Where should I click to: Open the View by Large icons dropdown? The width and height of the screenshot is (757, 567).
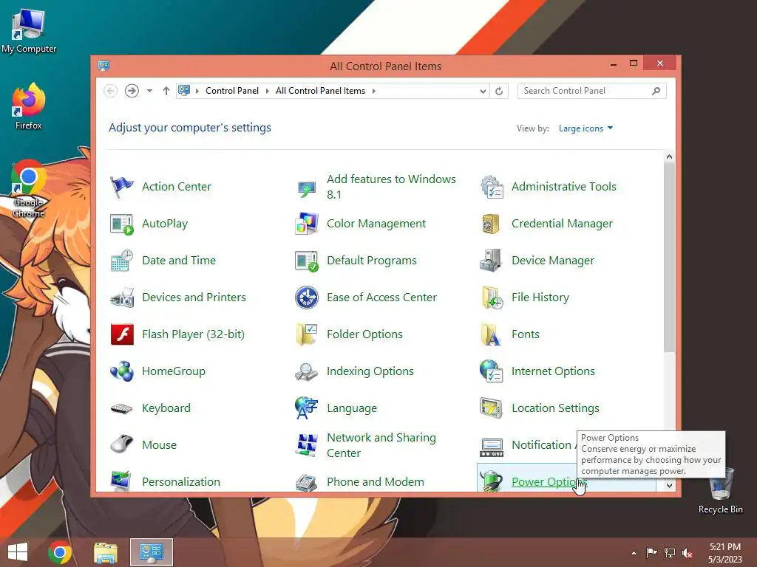pyautogui.click(x=585, y=128)
